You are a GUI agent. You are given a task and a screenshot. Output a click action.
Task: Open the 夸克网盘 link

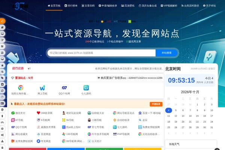44,141
